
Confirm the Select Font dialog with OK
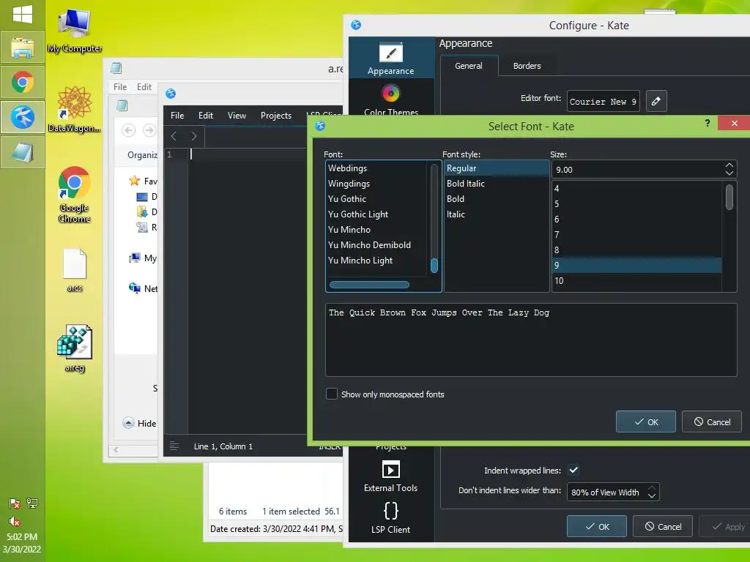(646, 421)
